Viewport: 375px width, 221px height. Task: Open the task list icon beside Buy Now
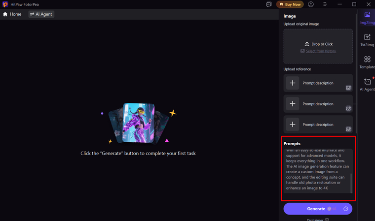pos(269,4)
